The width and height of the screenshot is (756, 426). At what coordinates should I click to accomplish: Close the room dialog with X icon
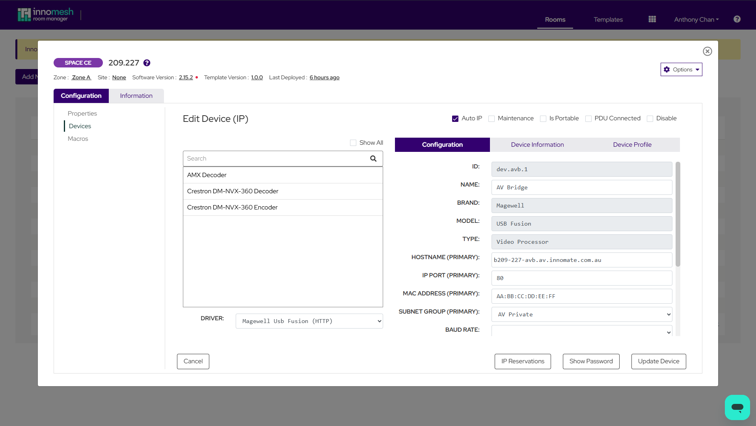pyautogui.click(x=707, y=51)
